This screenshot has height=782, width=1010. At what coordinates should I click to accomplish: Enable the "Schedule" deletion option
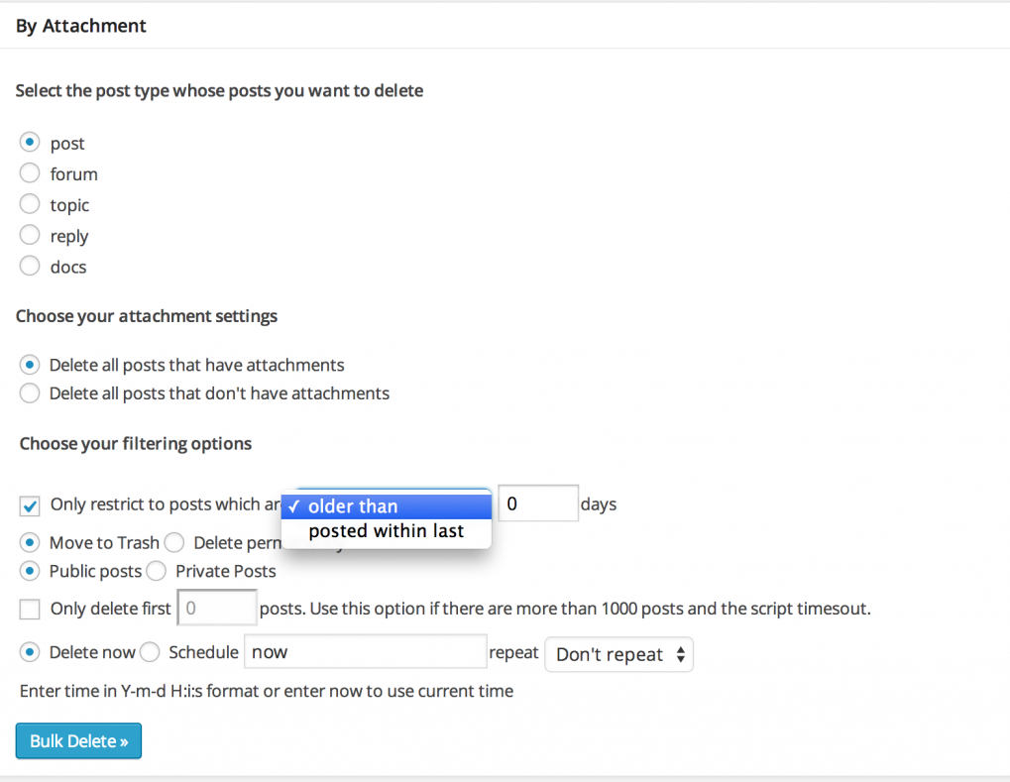pos(150,652)
